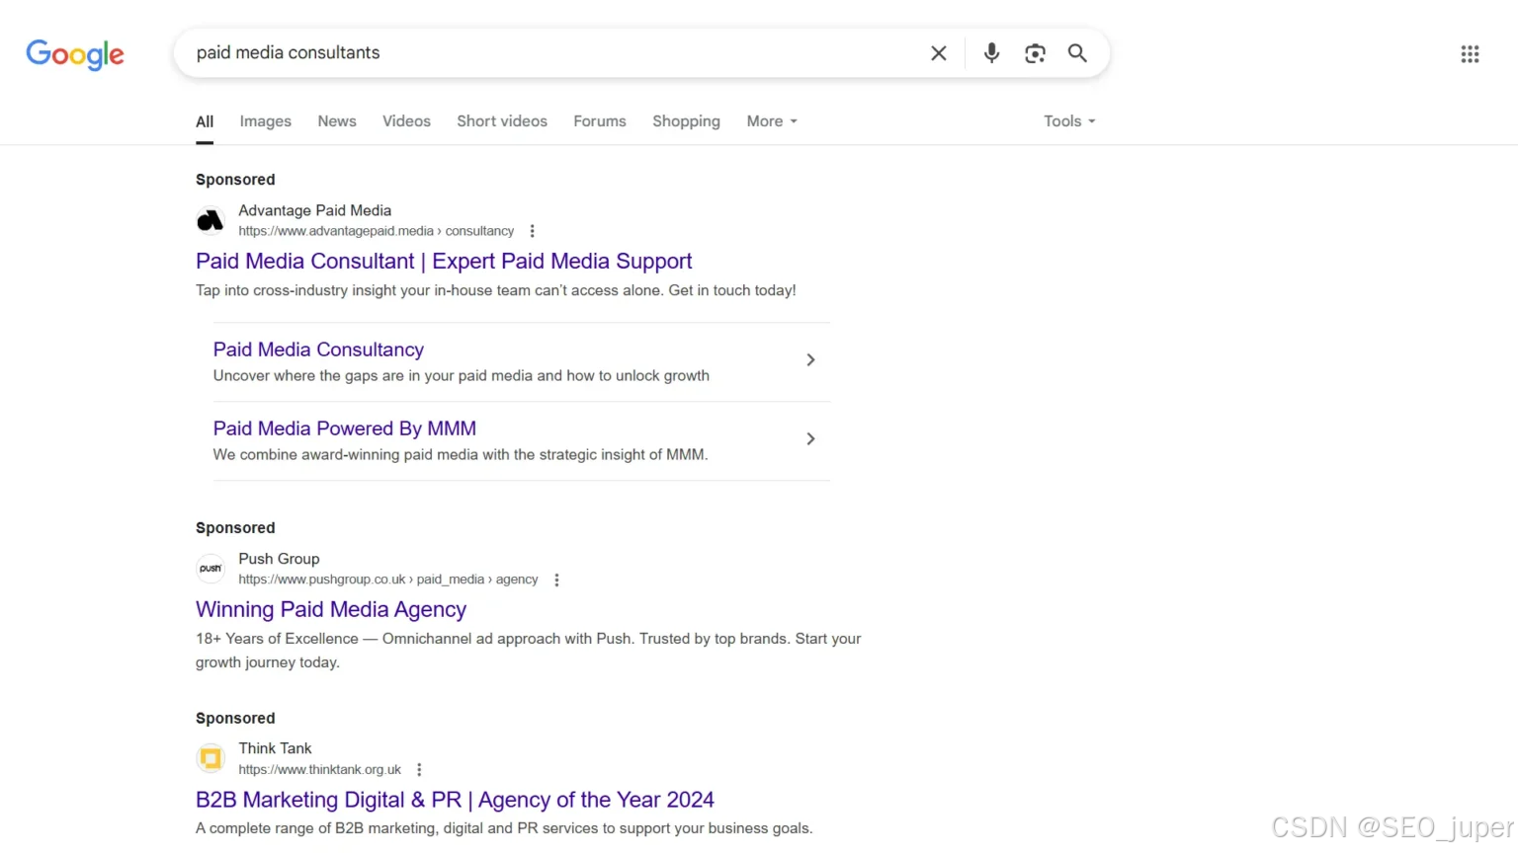Open the three-dot menu for Advantage Paid Media ad
This screenshot has width=1518, height=853.
pos(532,231)
